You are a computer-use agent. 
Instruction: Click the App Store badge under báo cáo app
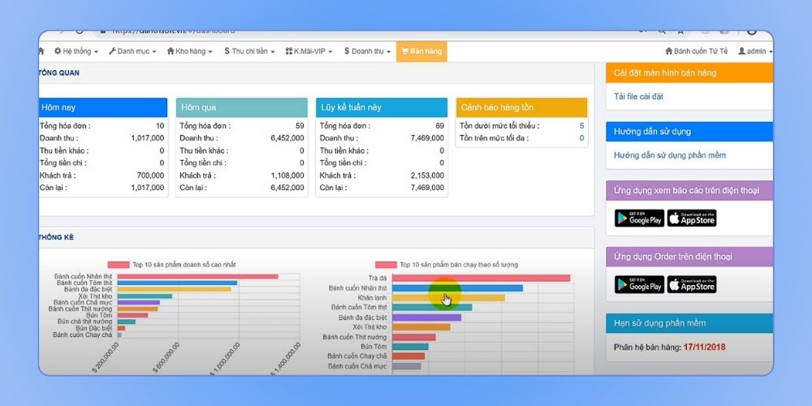(692, 218)
